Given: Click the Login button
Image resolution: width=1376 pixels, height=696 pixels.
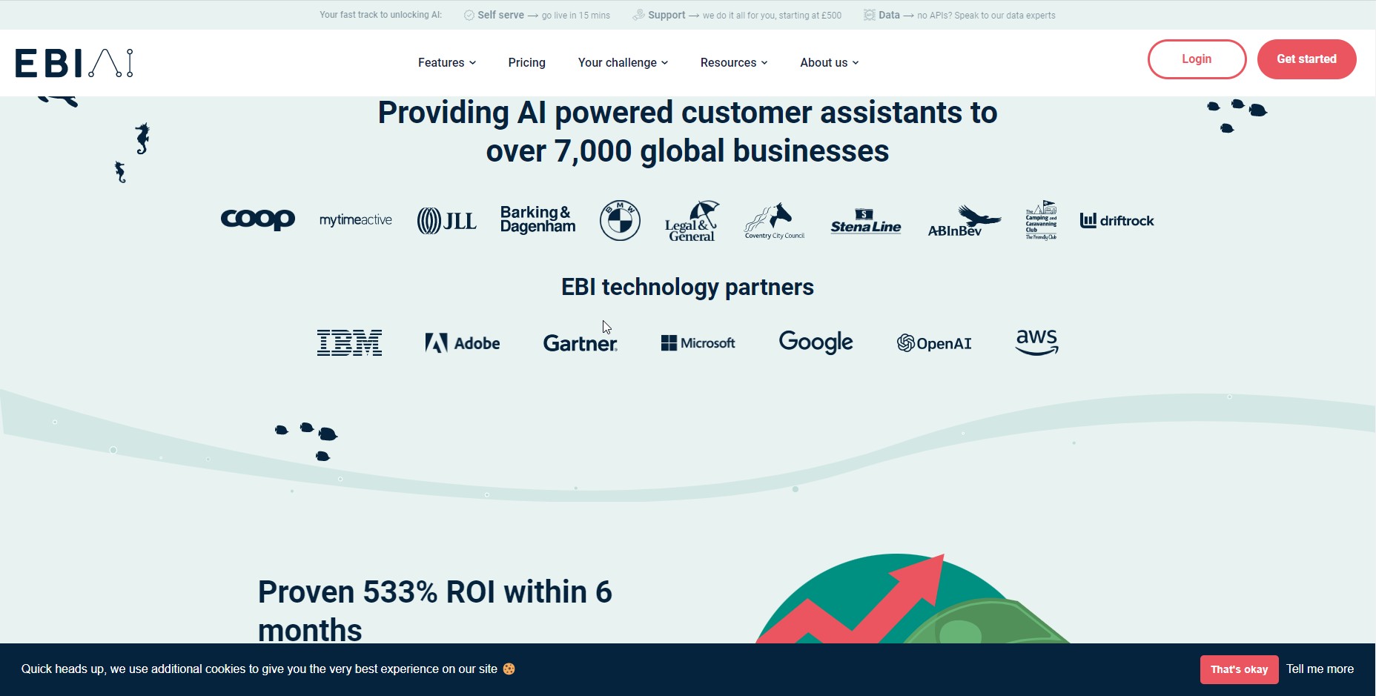Looking at the screenshot, I should pyautogui.click(x=1197, y=59).
